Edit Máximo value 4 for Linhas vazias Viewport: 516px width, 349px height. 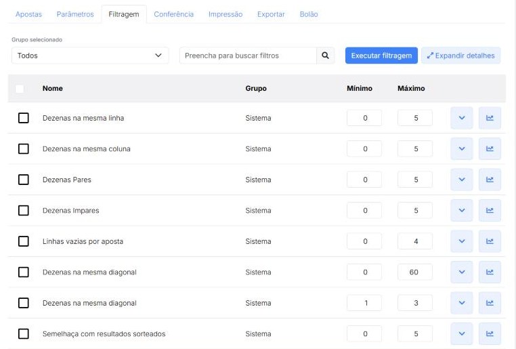[415, 241]
